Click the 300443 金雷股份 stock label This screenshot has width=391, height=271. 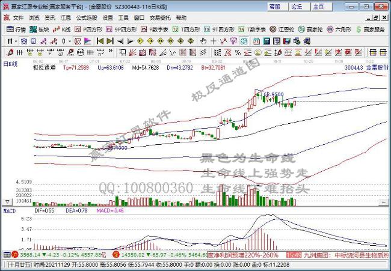(366, 67)
